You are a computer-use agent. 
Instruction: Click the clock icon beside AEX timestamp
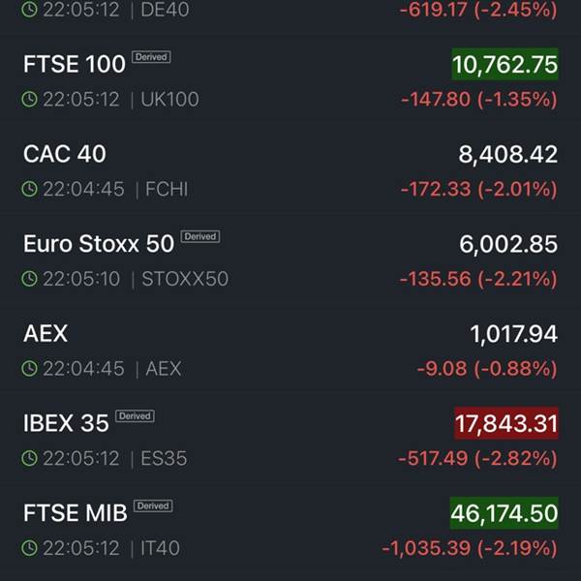tap(30, 369)
